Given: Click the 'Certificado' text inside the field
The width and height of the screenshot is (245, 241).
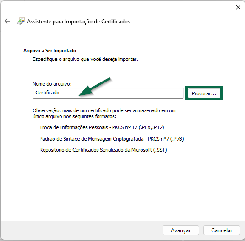Looking at the screenshot, I should click(47, 93).
